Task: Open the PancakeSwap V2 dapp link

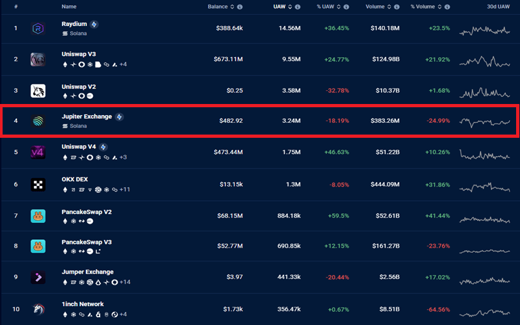Action: pyautogui.click(x=86, y=212)
